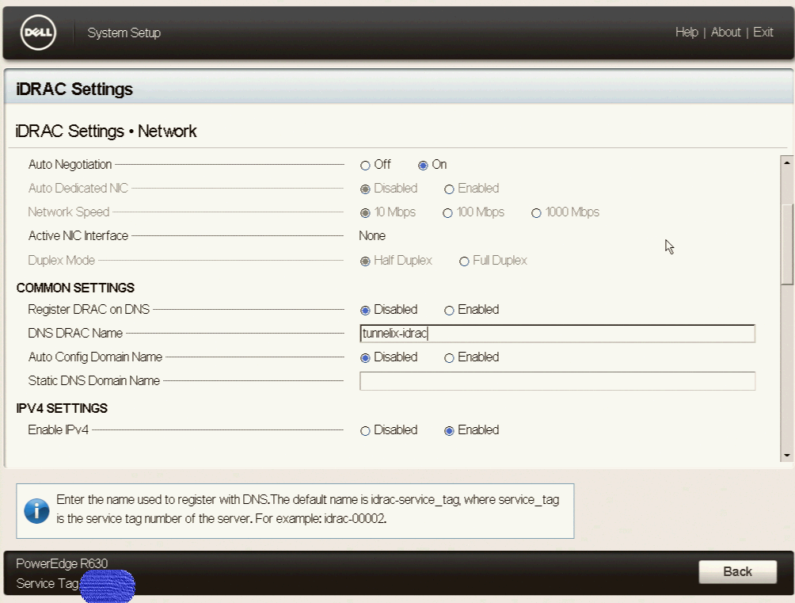Enable Register DRAC on DNS
Viewport: 795px width, 603px height.
coord(449,311)
